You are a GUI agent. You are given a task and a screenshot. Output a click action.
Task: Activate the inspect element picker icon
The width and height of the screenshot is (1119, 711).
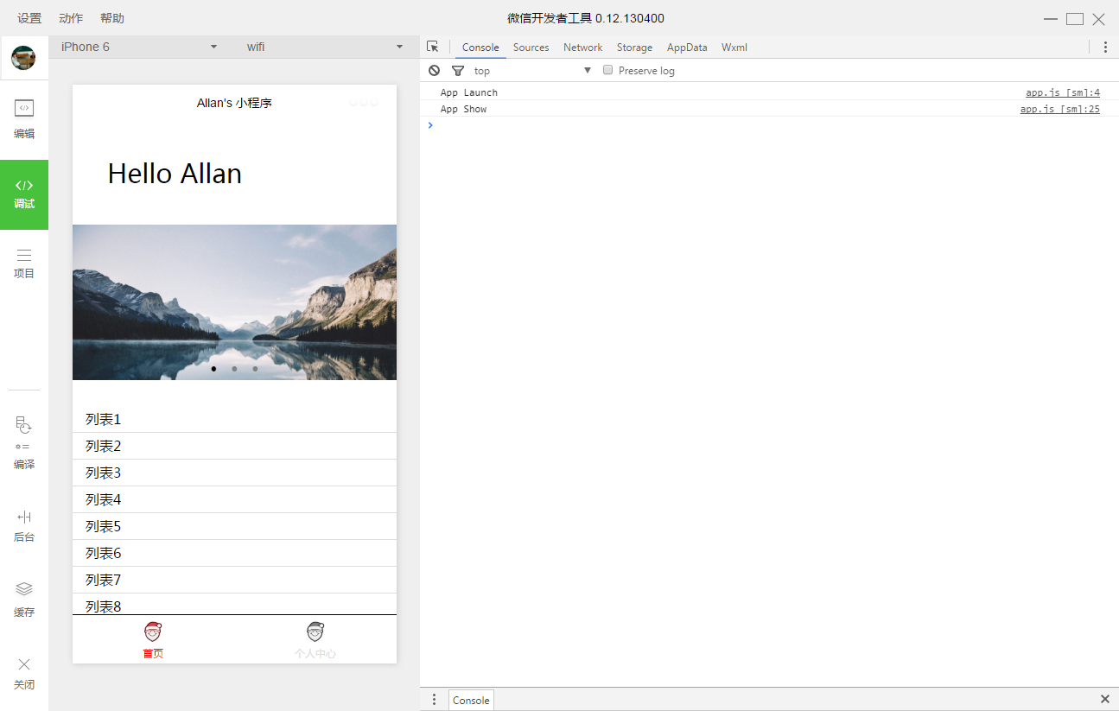click(433, 47)
